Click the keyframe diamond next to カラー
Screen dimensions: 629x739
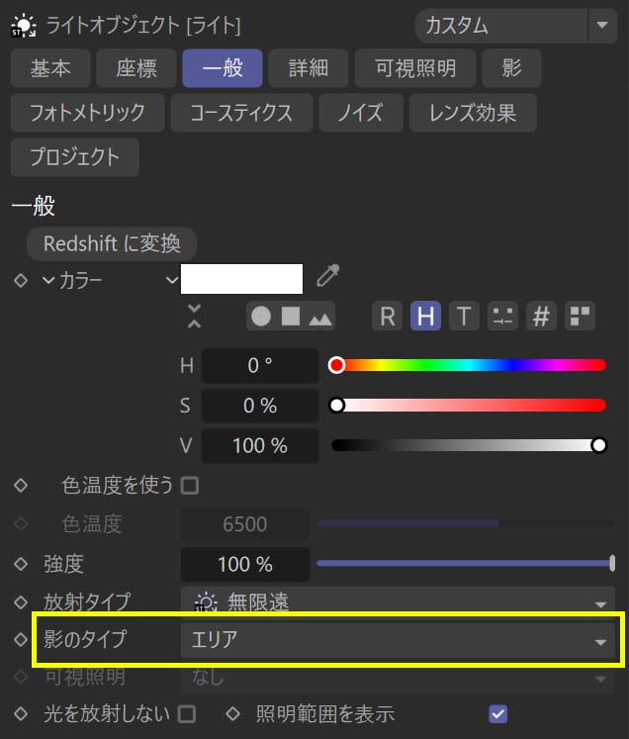point(21,280)
